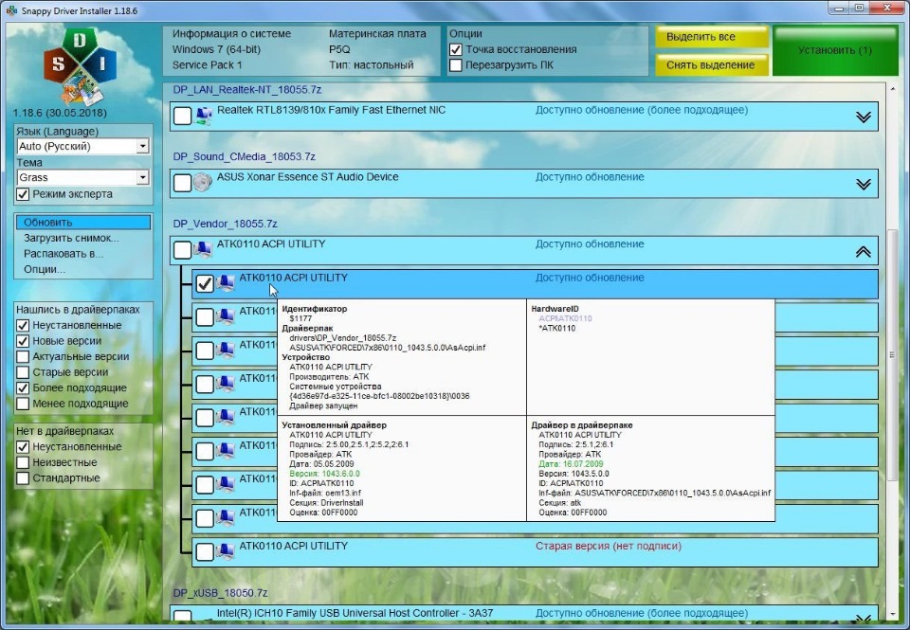This screenshot has width=910, height=630.
Task: Click 'Дата: 16.07.2009' in the tooltip
Action: tap(571, 464)
